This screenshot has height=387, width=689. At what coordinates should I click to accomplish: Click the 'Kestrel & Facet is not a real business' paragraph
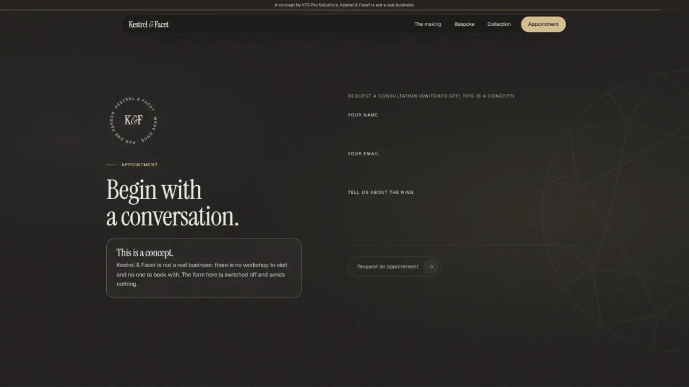pyautogui.click(x=202, y=275)
